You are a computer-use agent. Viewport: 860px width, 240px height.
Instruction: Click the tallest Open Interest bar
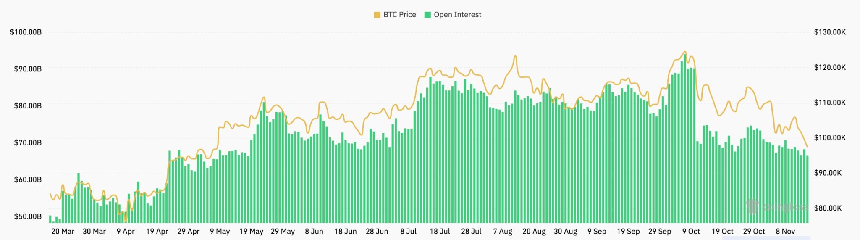(685, 139)
